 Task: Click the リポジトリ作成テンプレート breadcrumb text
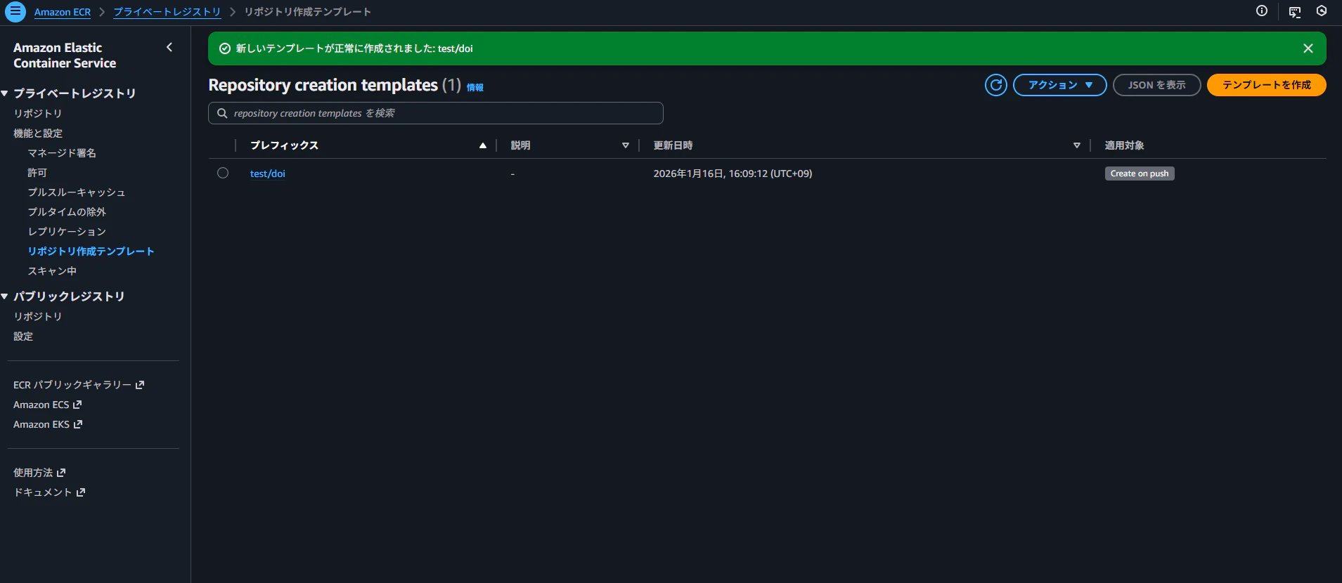click(308, 12)
